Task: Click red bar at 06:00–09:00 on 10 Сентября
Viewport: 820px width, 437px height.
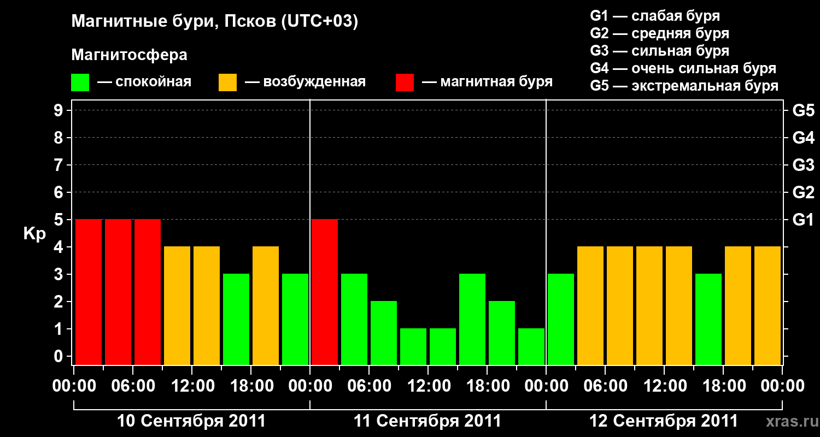Action: [148, 292]
